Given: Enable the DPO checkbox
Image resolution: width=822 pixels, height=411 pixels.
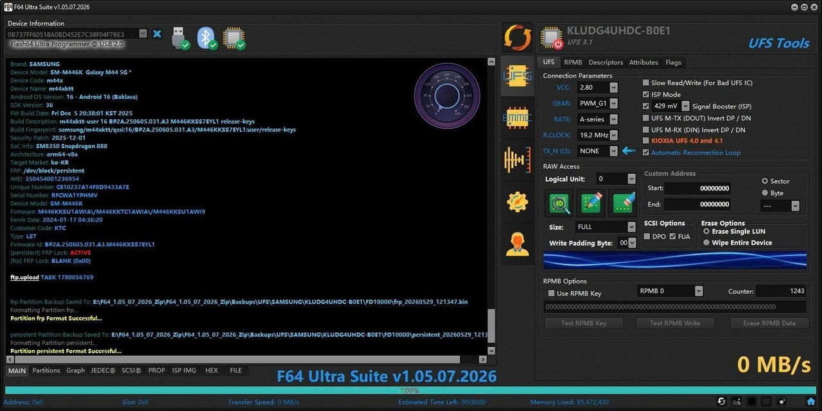Looking at the screenshot, I should point(647,237).
